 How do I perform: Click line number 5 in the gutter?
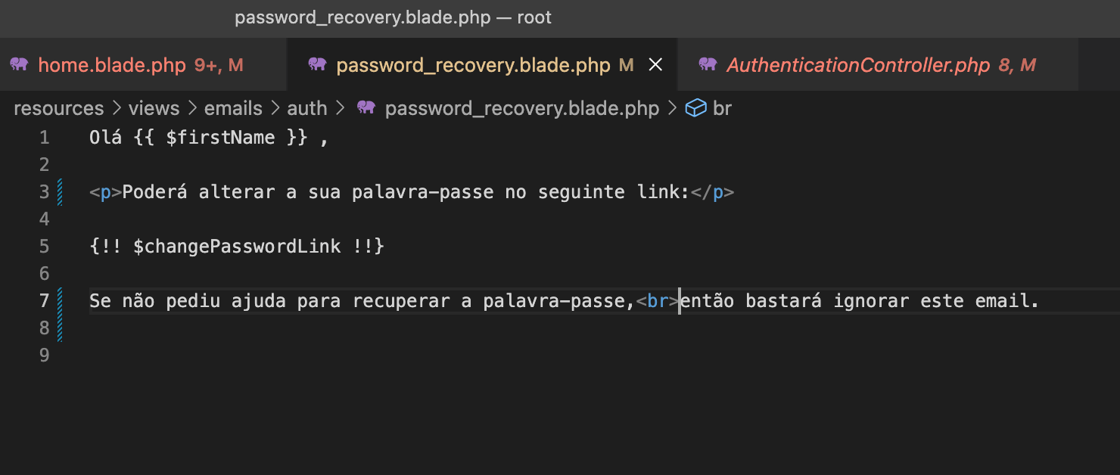(x=44, y=246)
